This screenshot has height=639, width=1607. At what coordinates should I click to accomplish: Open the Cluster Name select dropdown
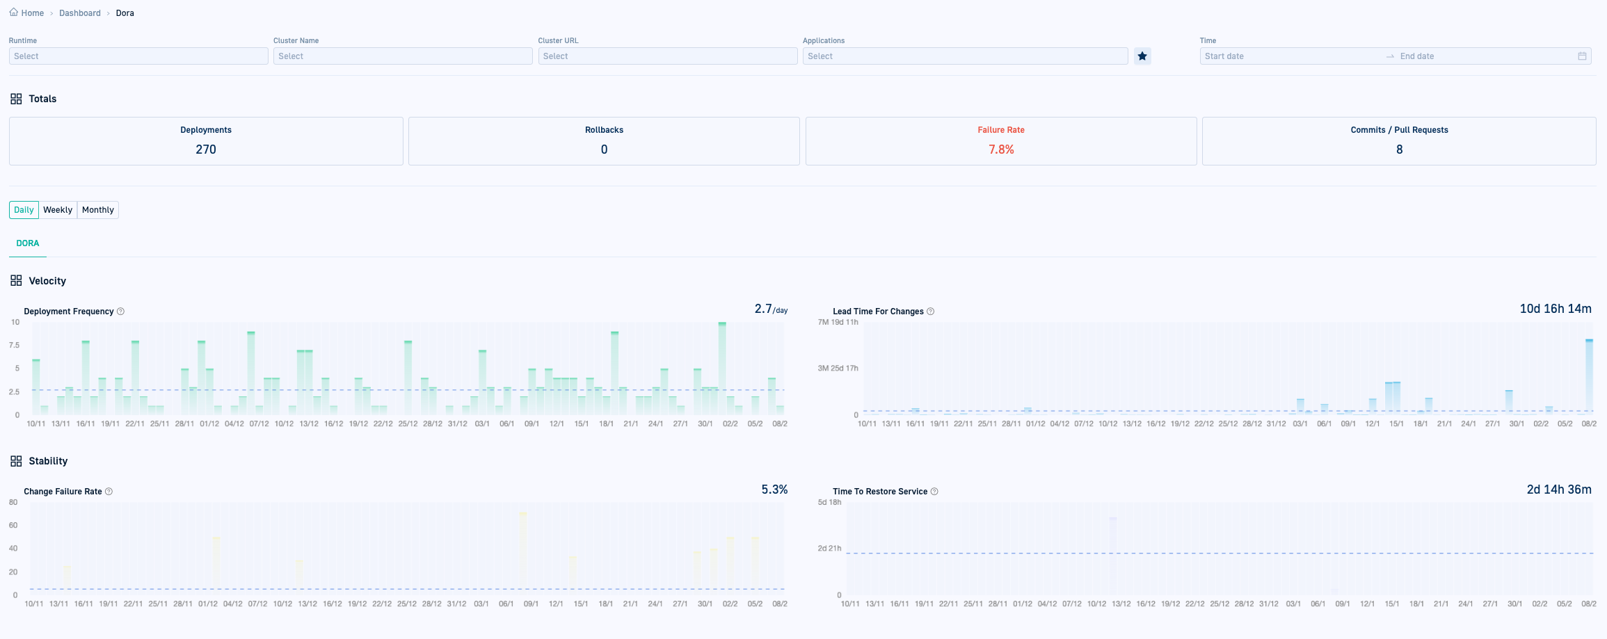pyautogui.click(x=403, y=56)
